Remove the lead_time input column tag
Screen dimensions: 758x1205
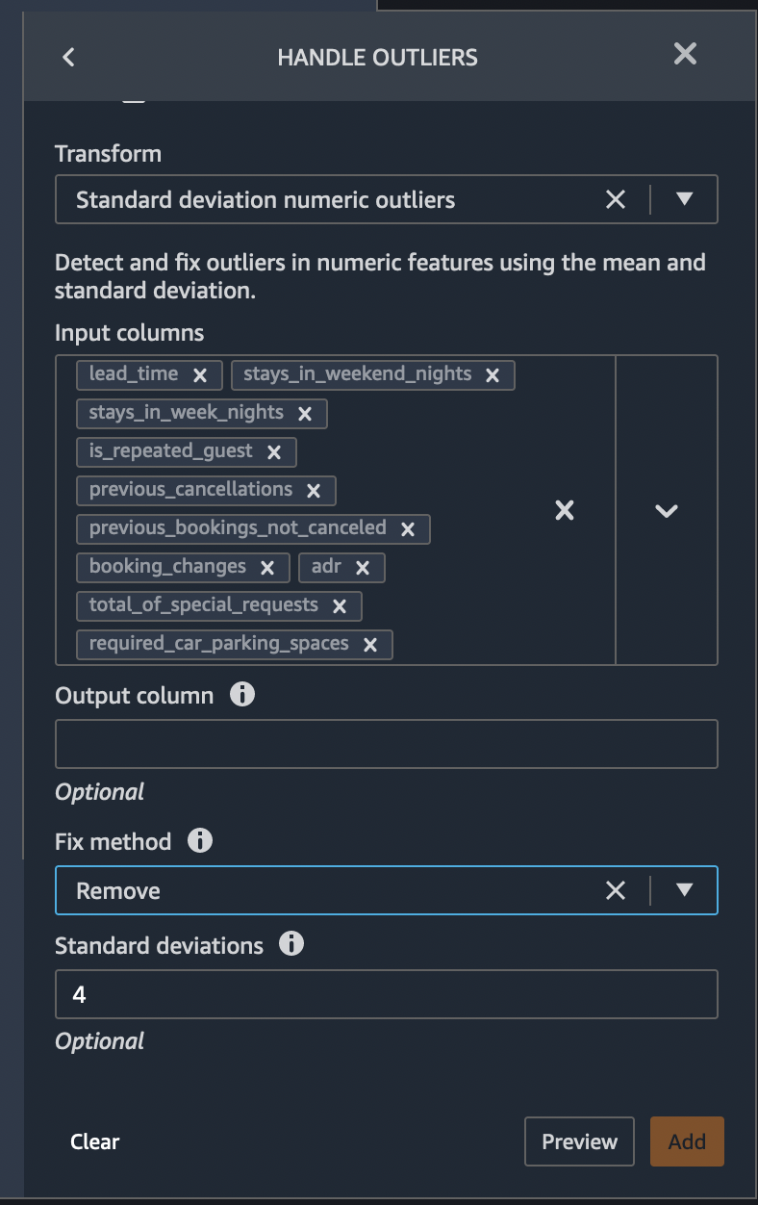tap(200, 374)
